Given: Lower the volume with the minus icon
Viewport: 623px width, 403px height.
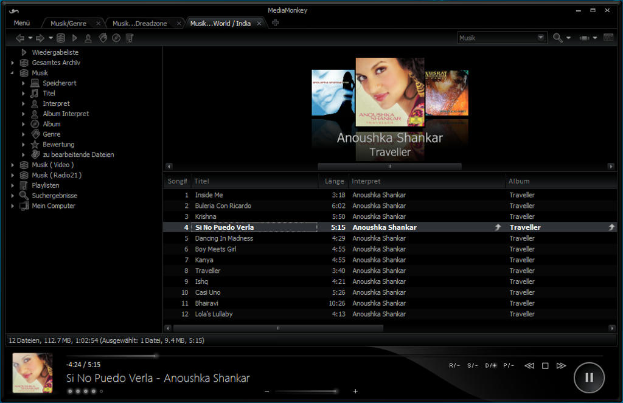Looking at the screenshot, I should [x=267, y=391].
